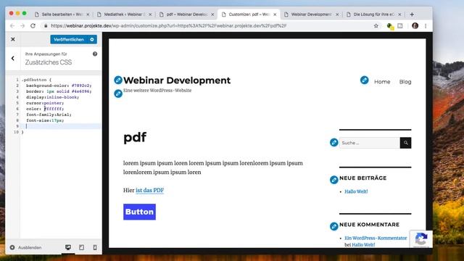
Task: Click the blue Button in the page
Action: [139, 212]
